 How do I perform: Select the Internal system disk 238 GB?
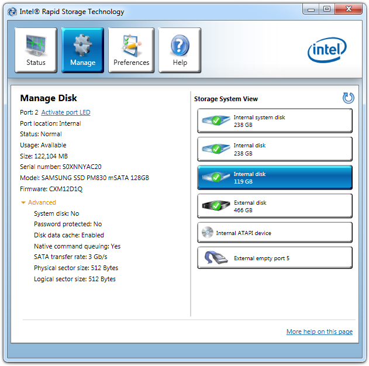click(275, 120)
